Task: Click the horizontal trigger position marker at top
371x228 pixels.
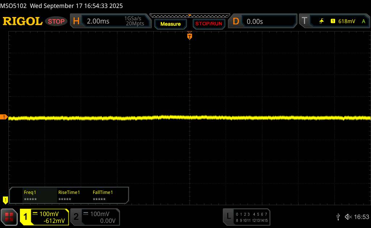Action: (189, 35)
